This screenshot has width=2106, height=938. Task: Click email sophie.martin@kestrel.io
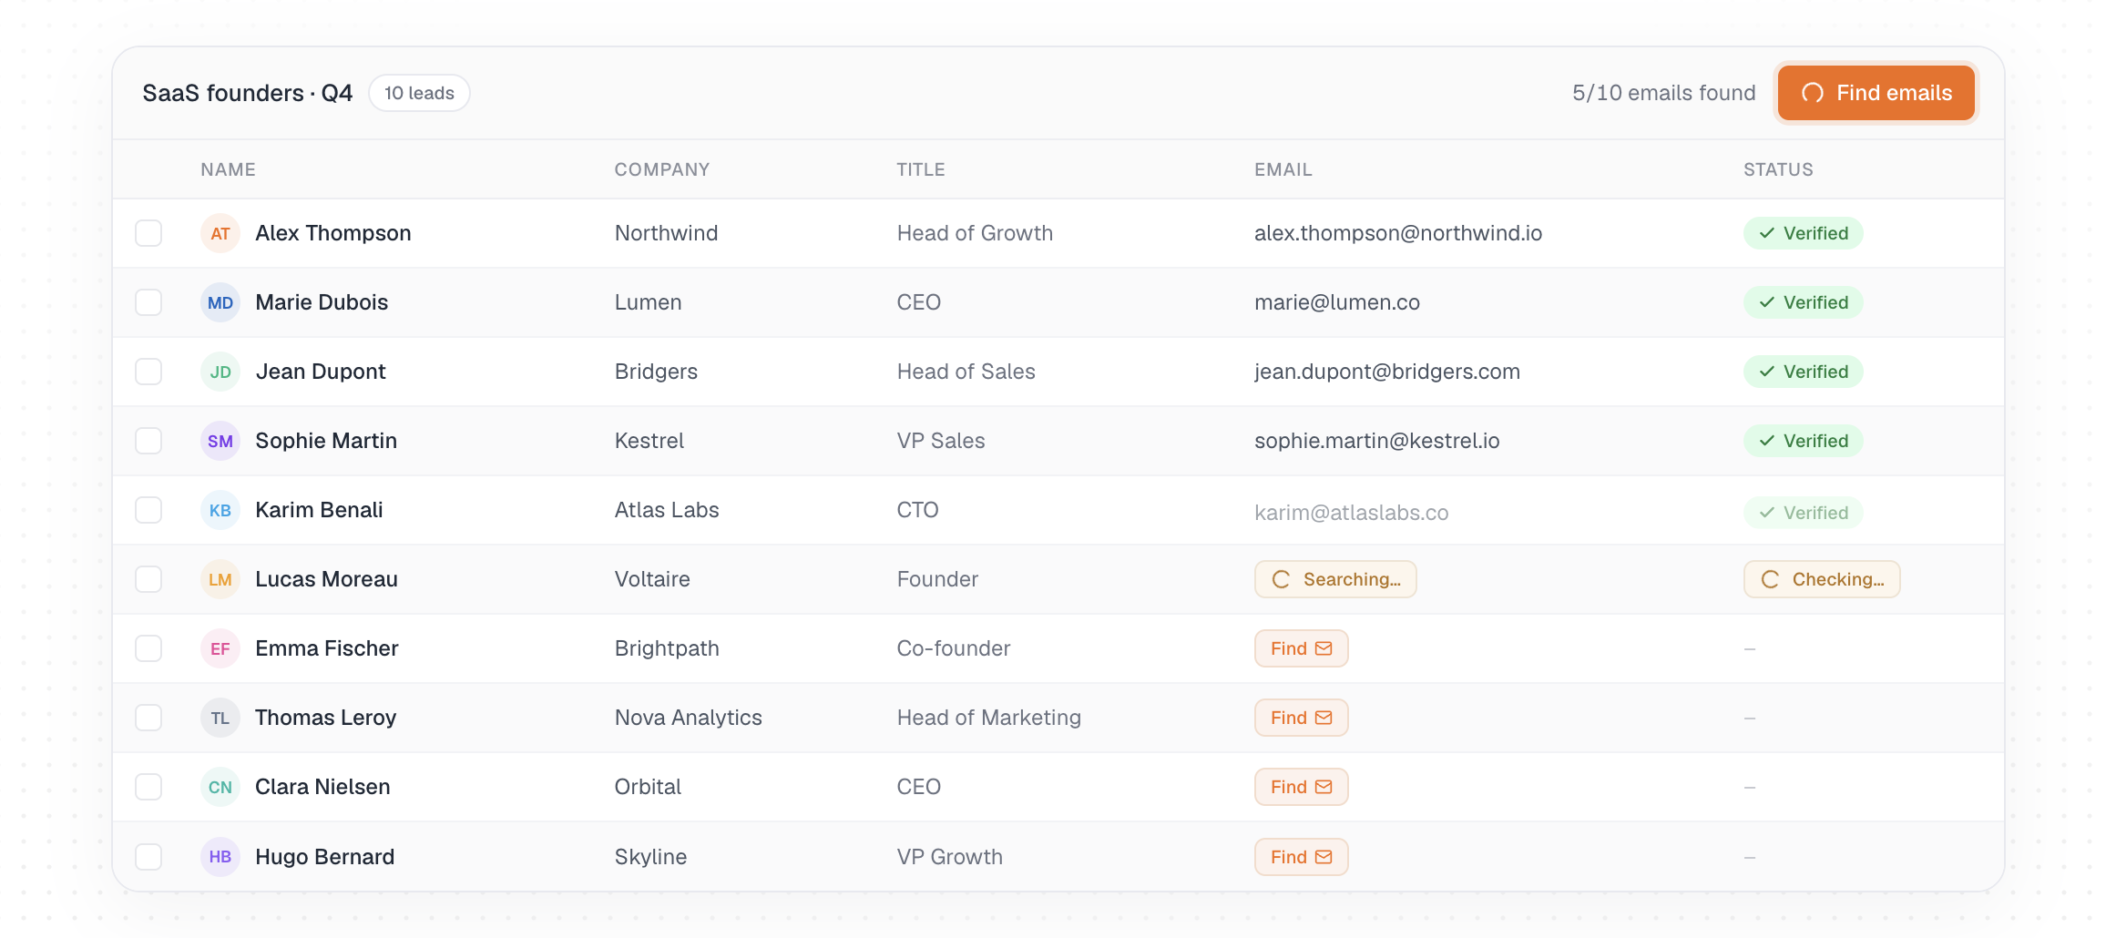pos(1376,441)
